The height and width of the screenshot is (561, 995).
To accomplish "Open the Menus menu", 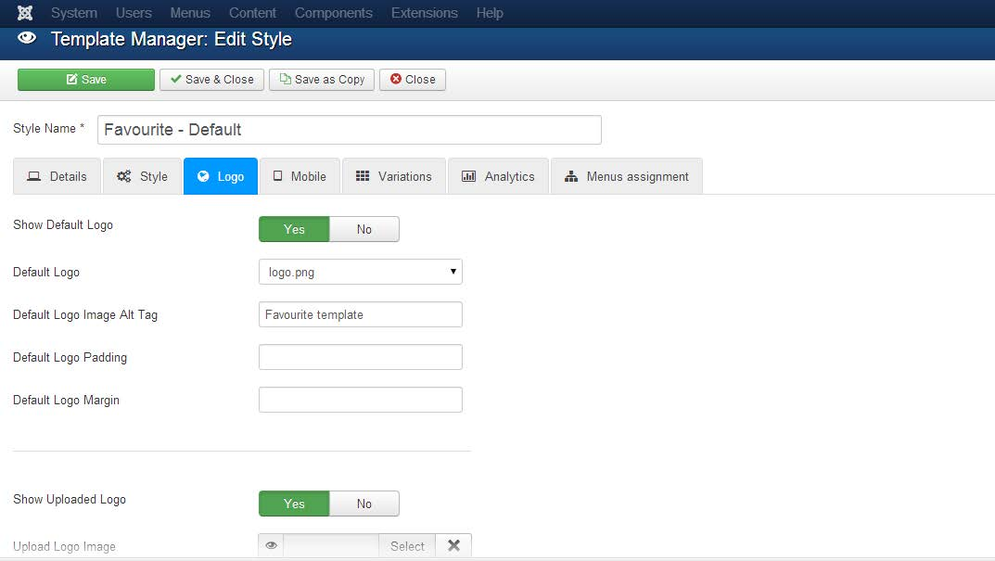I will click(190, 13).
